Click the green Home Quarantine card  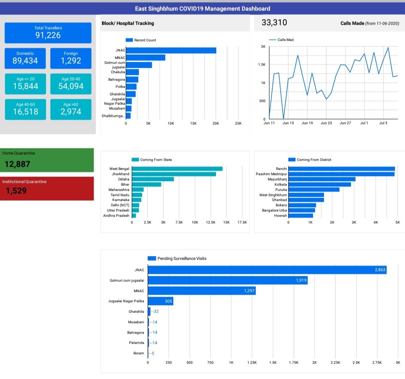47,160
